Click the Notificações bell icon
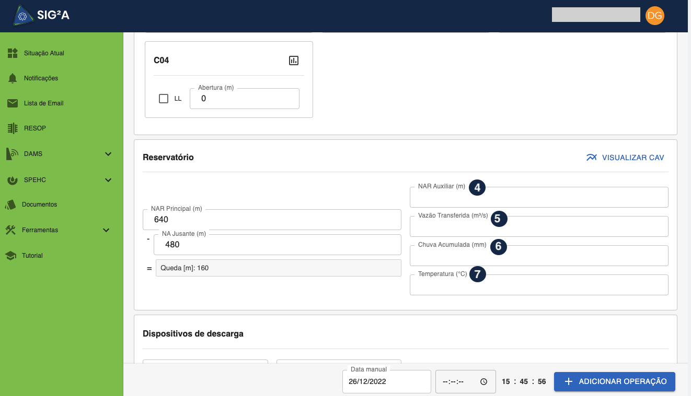 (13, 78)
